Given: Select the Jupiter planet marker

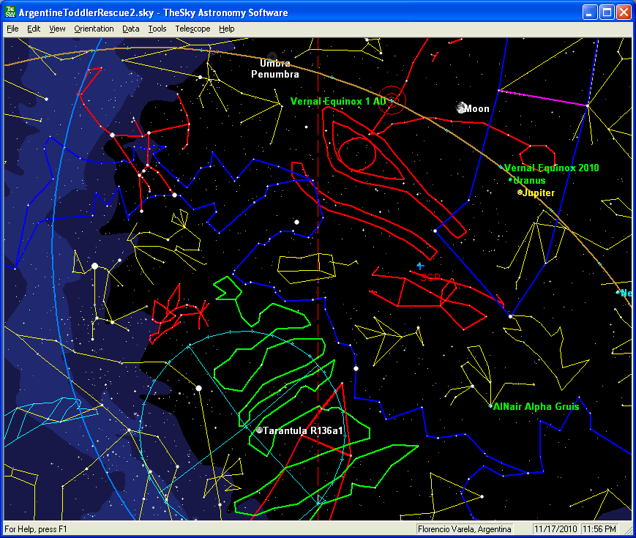Looking at the screenshot, I should pyautogui.click(x=520, y=193).
